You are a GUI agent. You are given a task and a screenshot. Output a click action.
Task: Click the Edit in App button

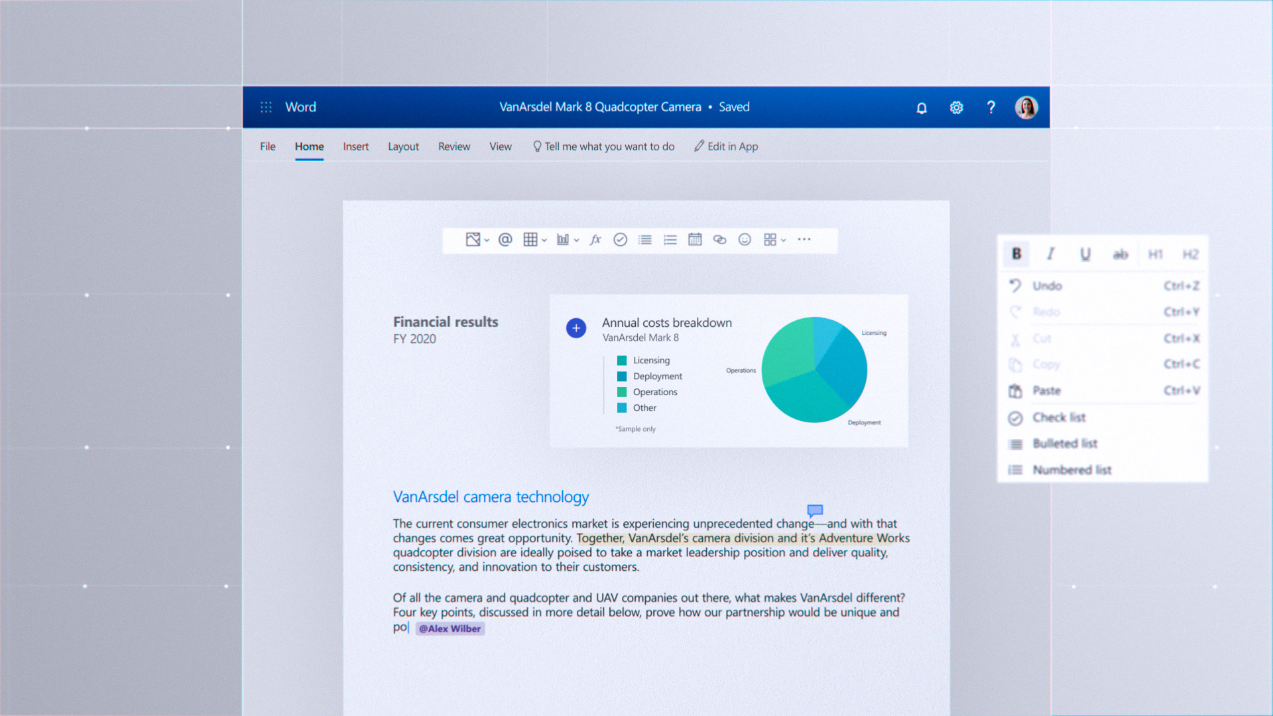click(x=726, y=147)
